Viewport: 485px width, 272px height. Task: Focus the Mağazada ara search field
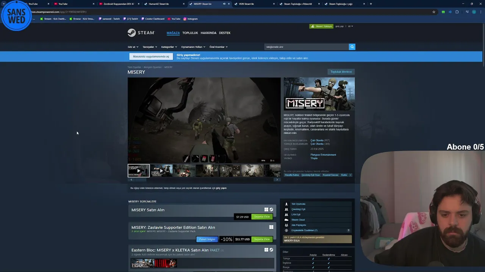pos(307,47)
